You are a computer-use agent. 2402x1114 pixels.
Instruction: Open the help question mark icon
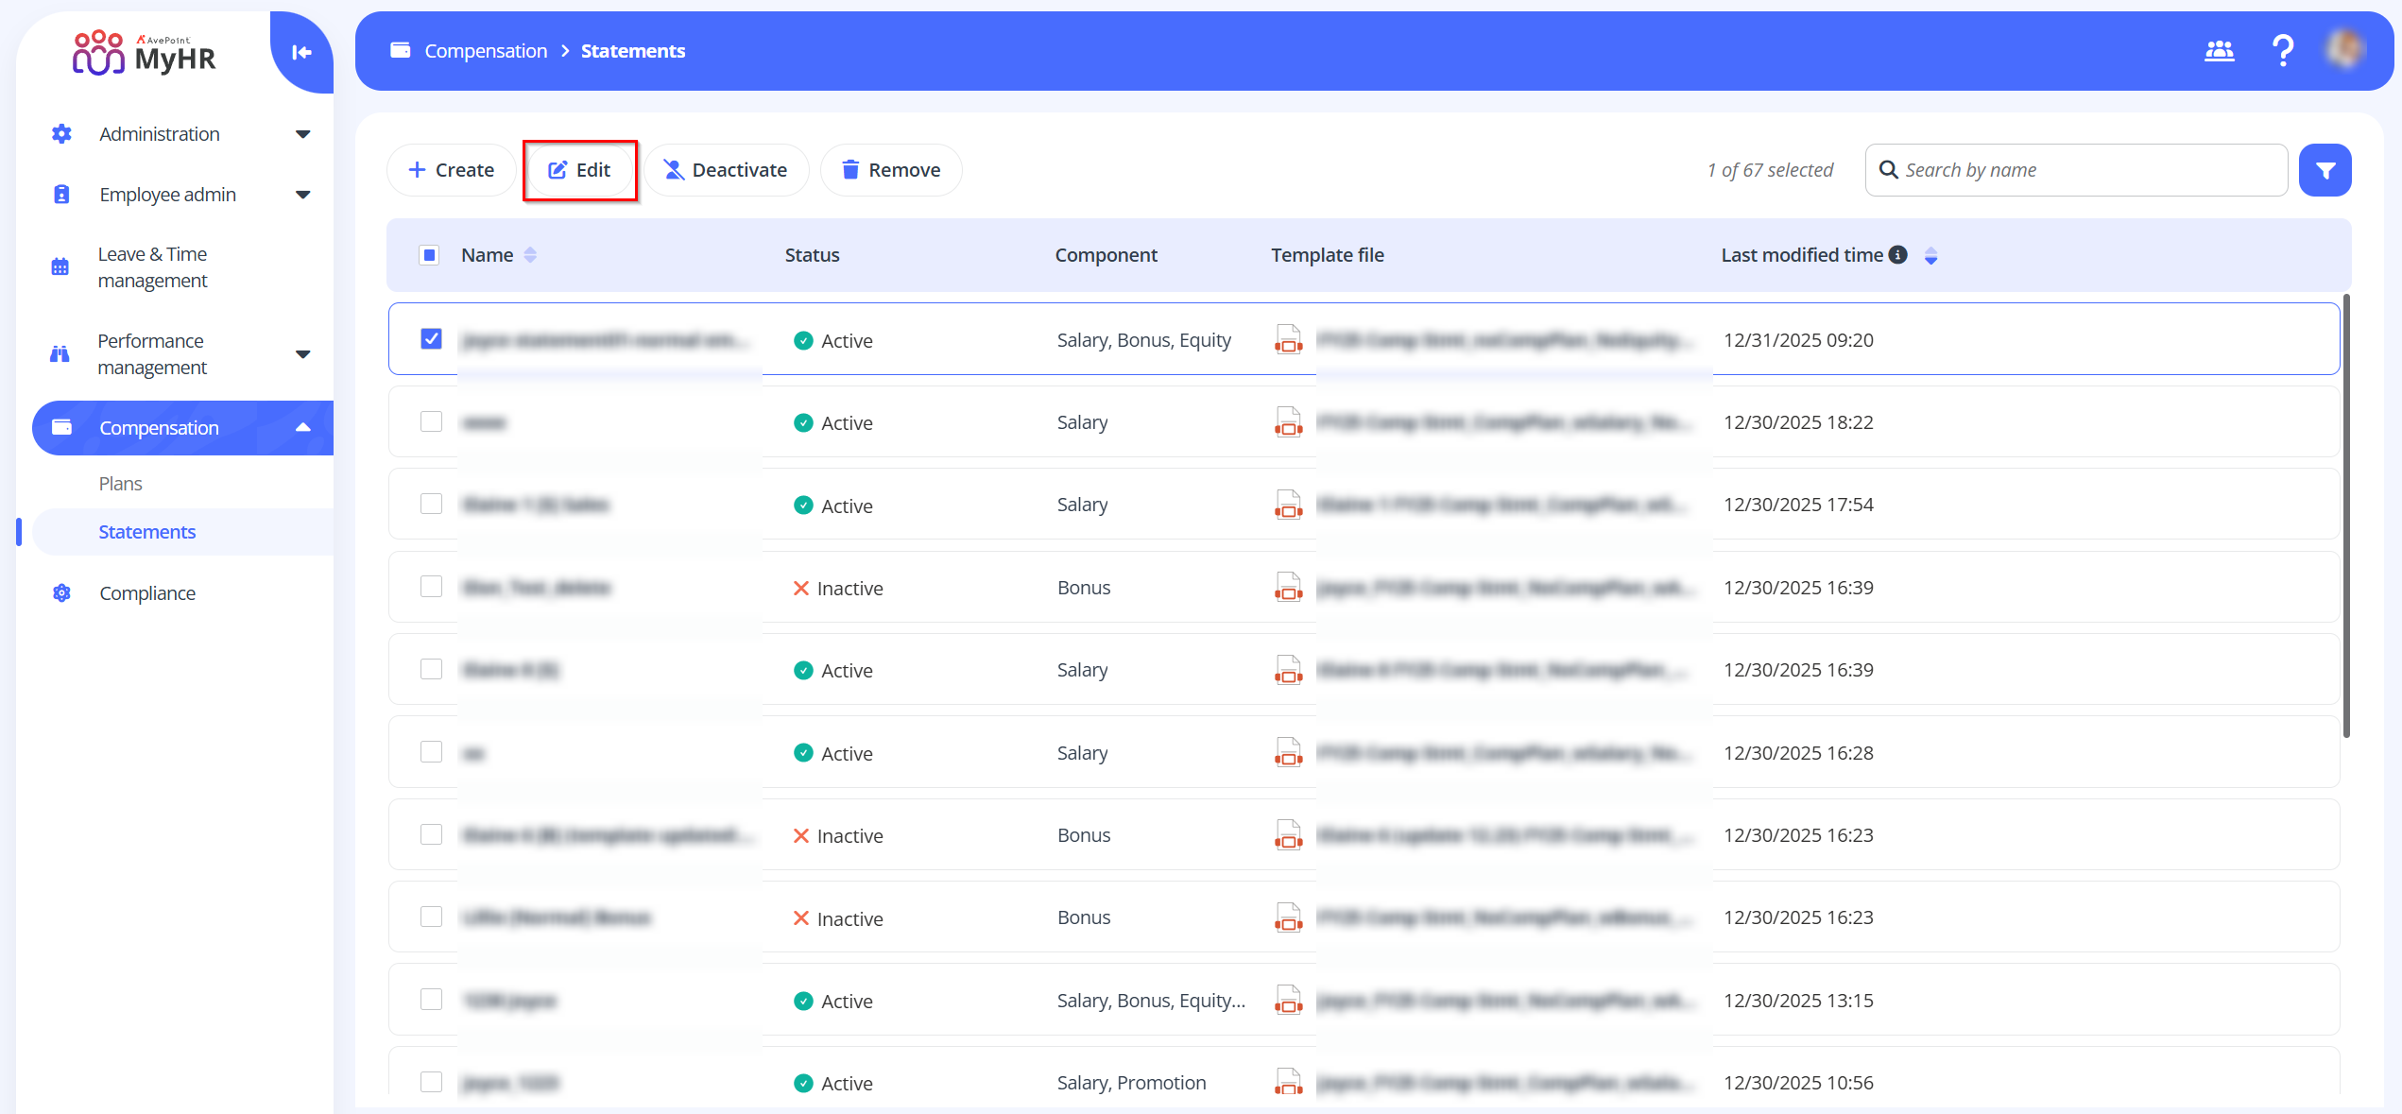click(2283, 51)
